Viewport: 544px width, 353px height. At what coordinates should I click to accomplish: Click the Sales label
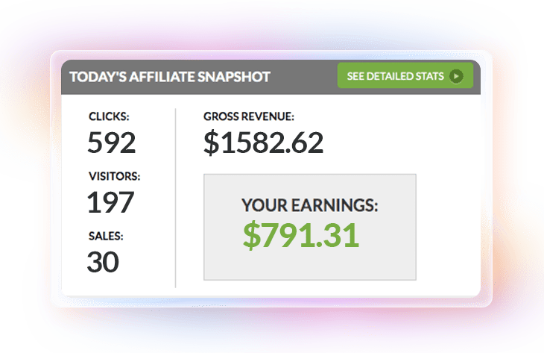pyautogui.click(x=106, y=236)
